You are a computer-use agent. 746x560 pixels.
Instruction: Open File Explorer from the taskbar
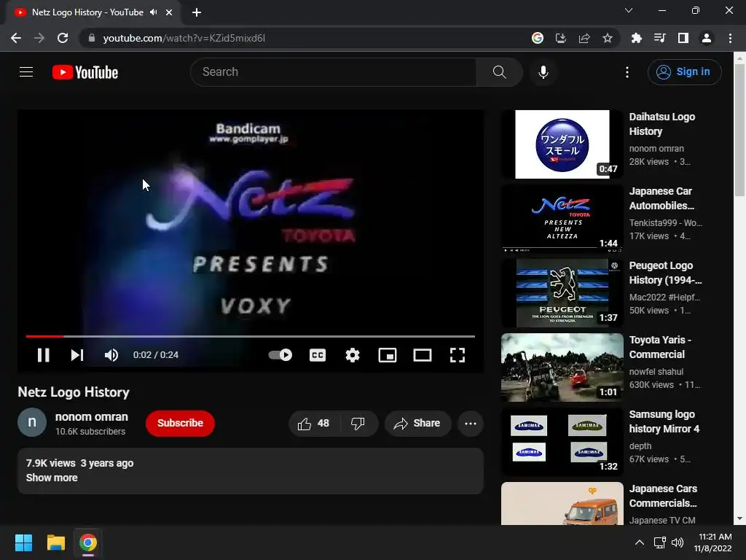pyautogui.click(x=55, y=542)
